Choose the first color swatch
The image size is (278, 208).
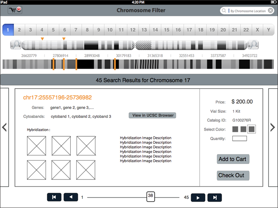(x=235, y=129)
